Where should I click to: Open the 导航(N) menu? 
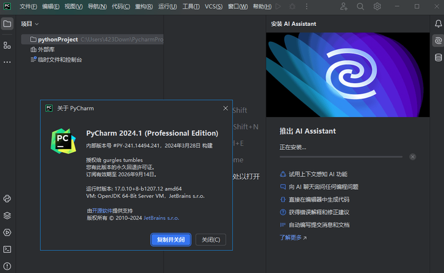pyautogui.click(x=97, y=6)
